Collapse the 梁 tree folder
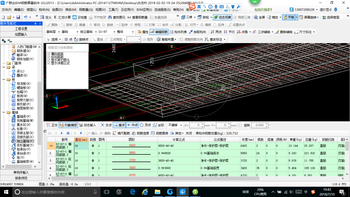 click(x=4, y=67)
